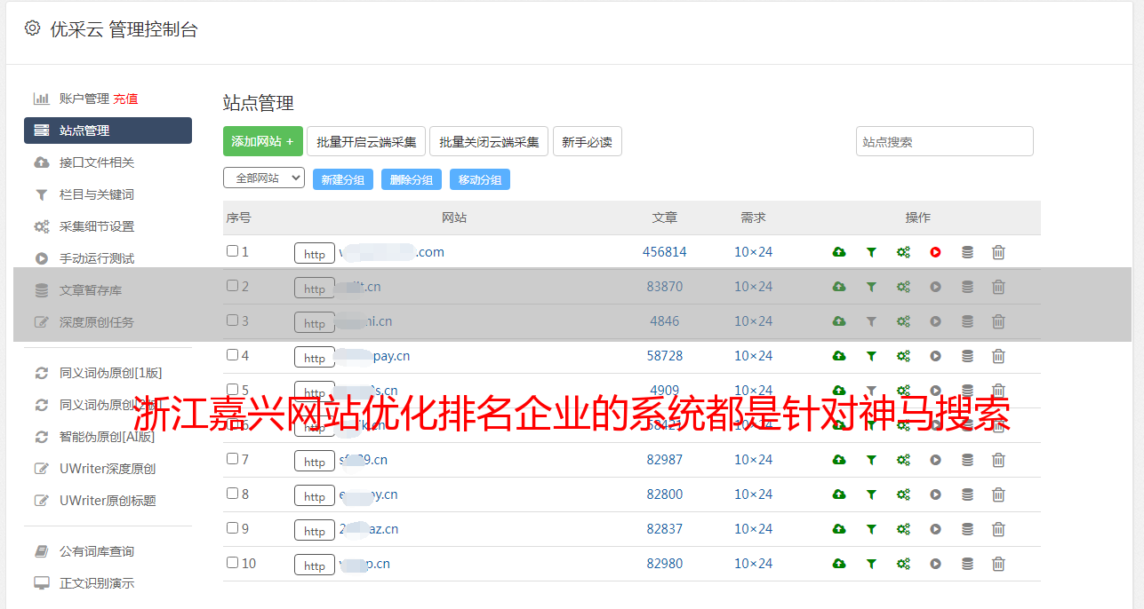Open 同义词伪原创[1版] tool
This screenshot has width=1144, height=609.
[x=110, y=373]
